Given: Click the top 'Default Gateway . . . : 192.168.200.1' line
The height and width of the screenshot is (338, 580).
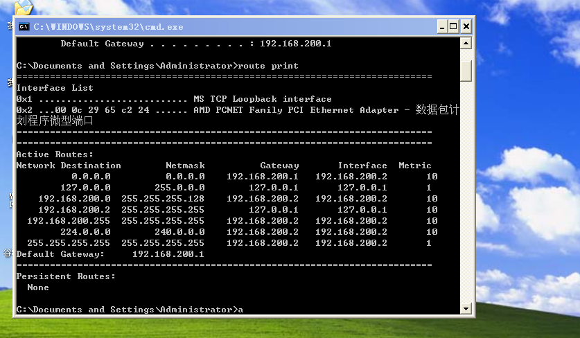Looking at the screenshot, I should click(x=196, y=44).
